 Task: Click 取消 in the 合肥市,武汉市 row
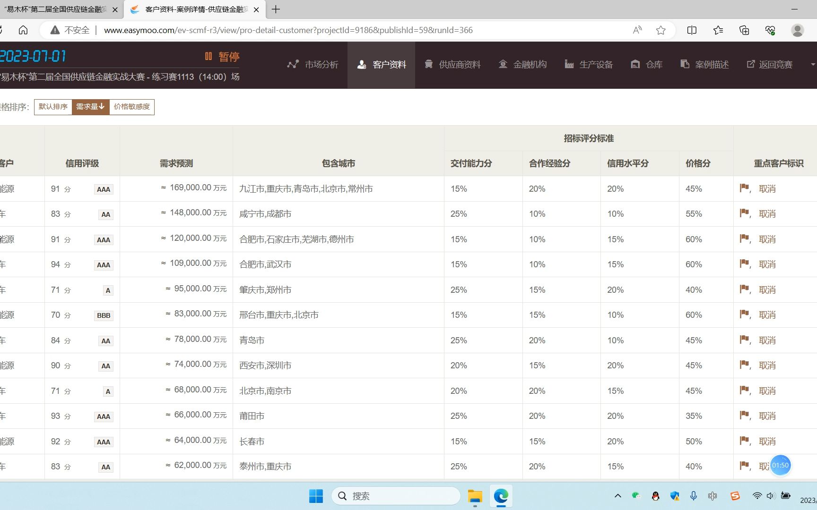pos(767,264)
